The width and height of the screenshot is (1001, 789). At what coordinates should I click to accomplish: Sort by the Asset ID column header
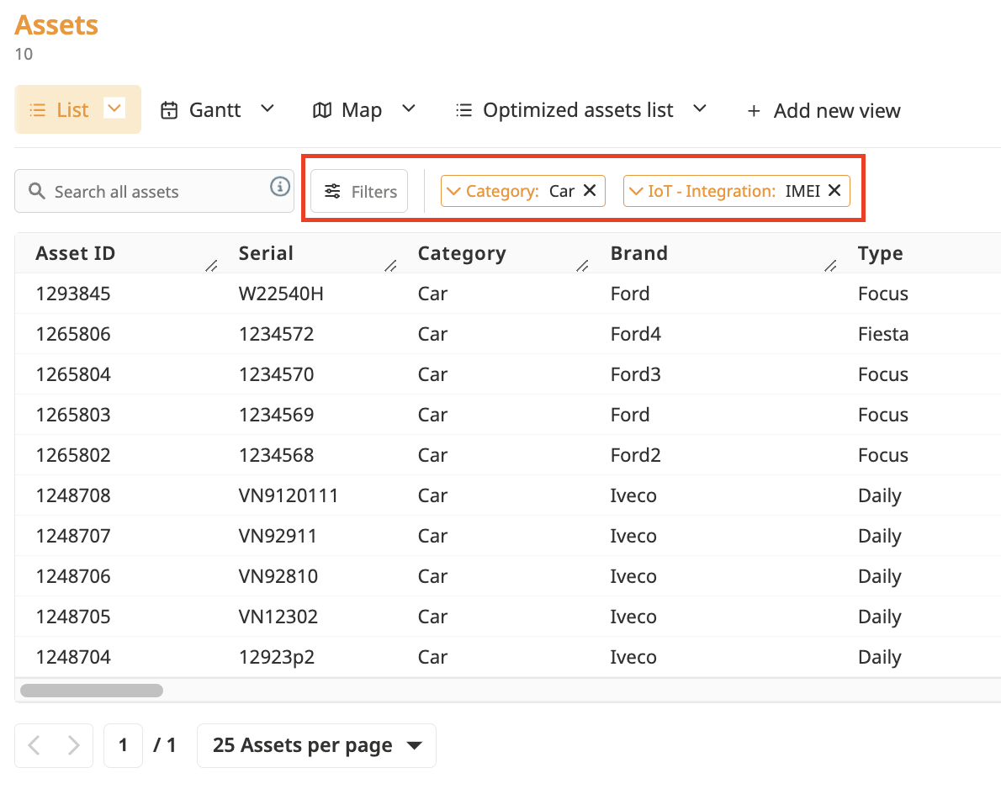[76, 253]
